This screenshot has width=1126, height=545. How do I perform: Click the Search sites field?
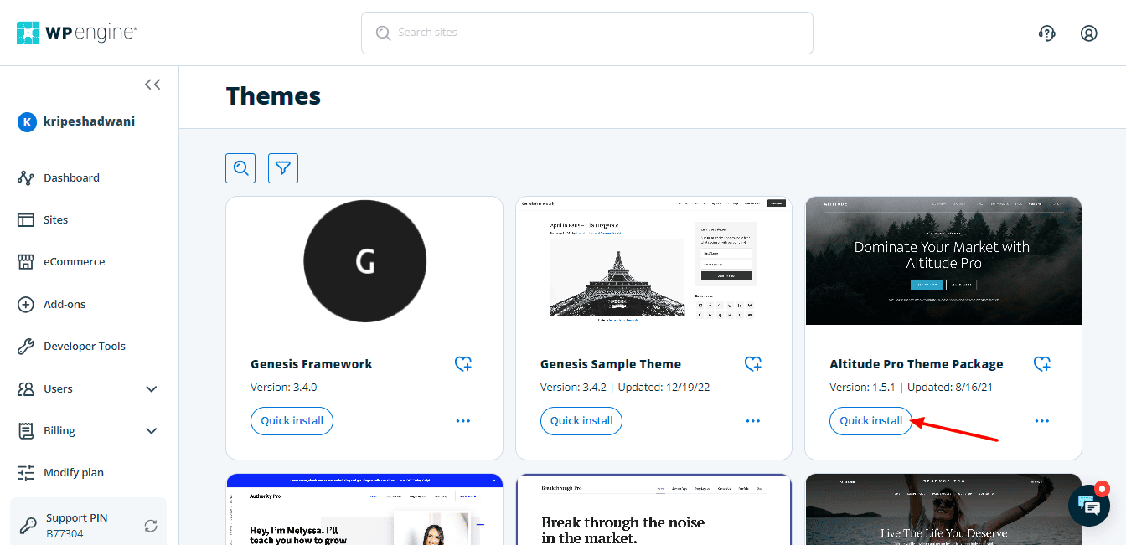(x=586, y=33)
